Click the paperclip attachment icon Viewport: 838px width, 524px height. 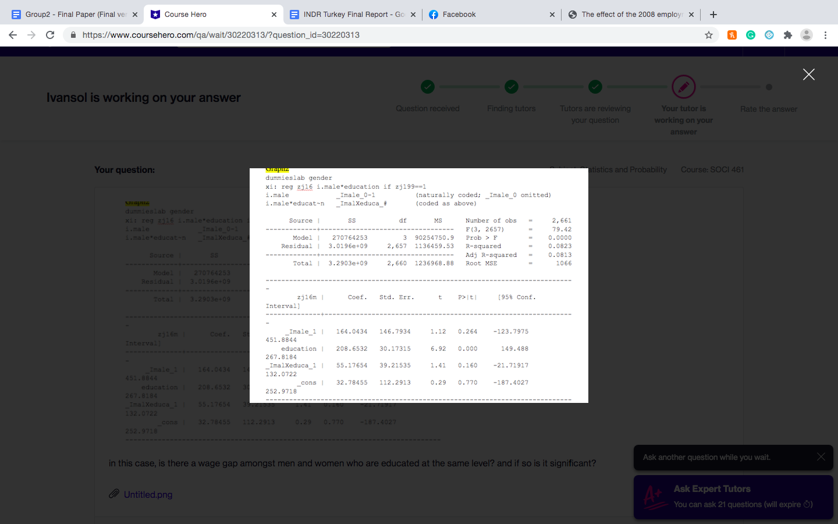tap(114, 494)
